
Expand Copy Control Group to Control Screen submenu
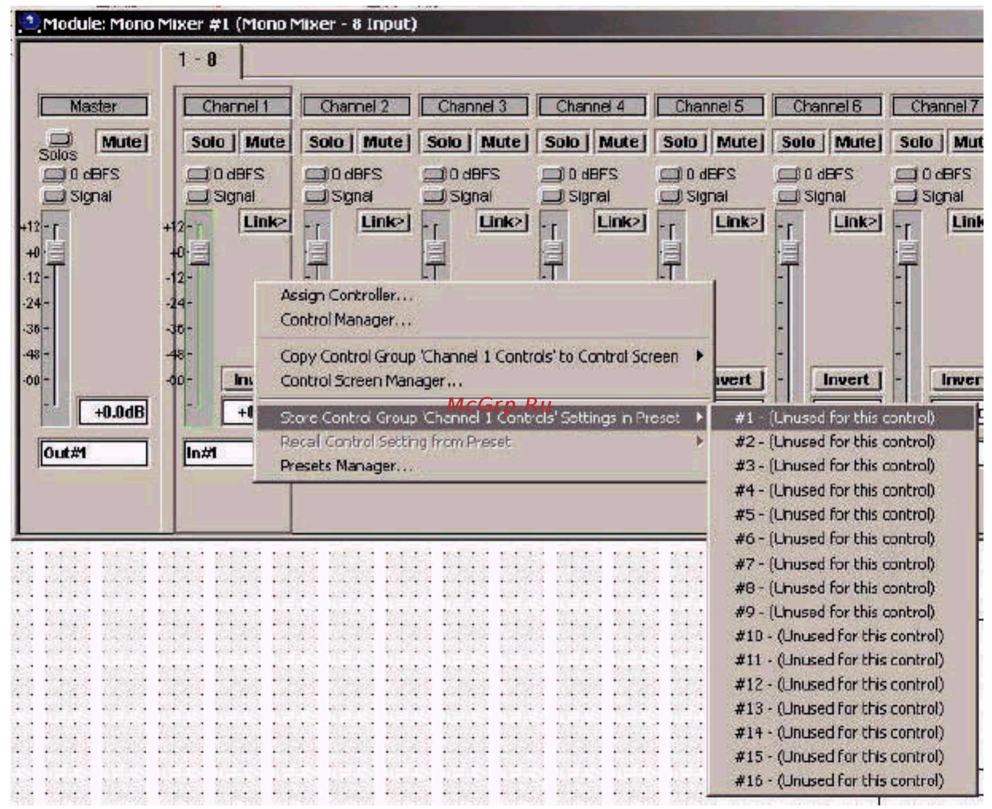pos(483,356)
